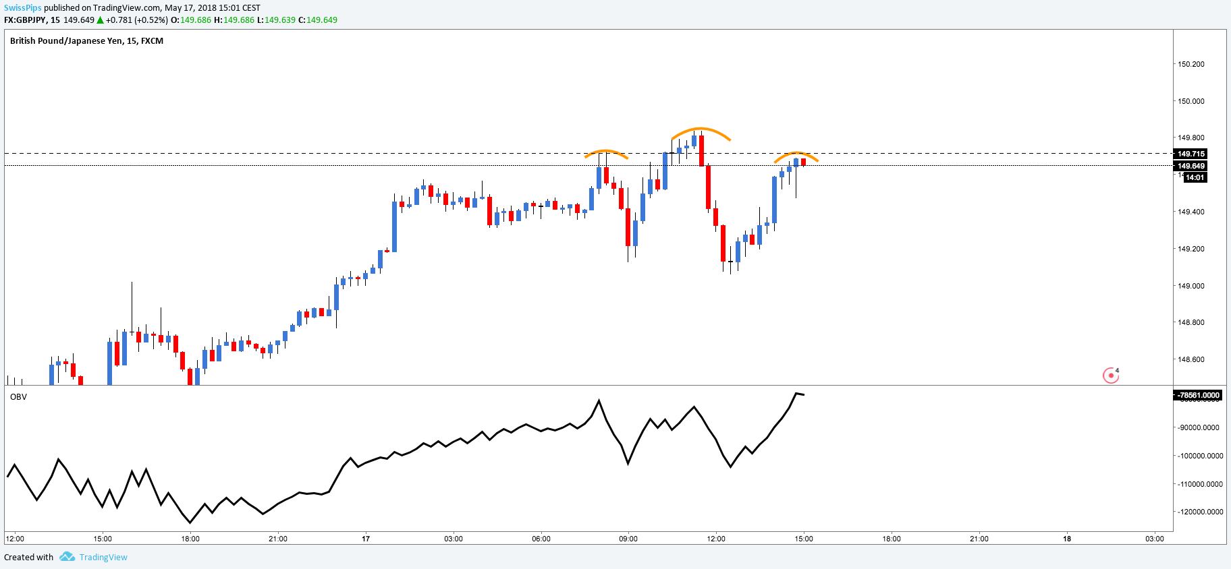Select the OBV indicator label
This screenshot has width=1231, height=569.
pyautogui.click(x=18, y=397)
